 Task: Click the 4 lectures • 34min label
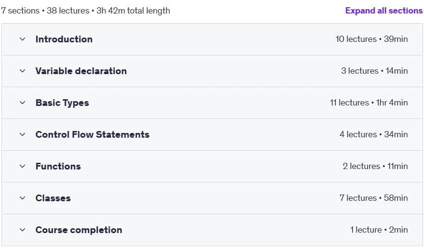coord(374,134)
